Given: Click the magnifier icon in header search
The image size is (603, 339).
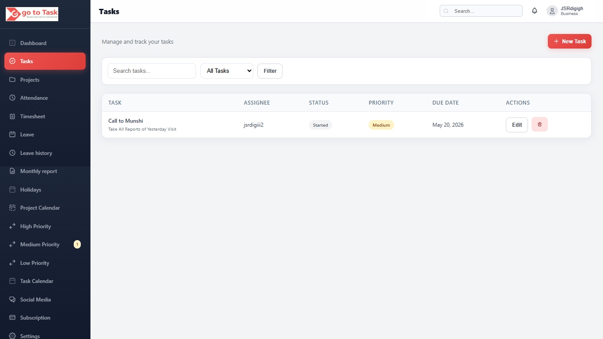Looking at the screenshot, I should [x=446, y=11].
